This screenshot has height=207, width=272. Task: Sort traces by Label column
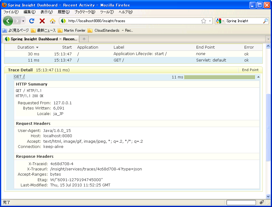pyautogui.click(x=119, y=47)
